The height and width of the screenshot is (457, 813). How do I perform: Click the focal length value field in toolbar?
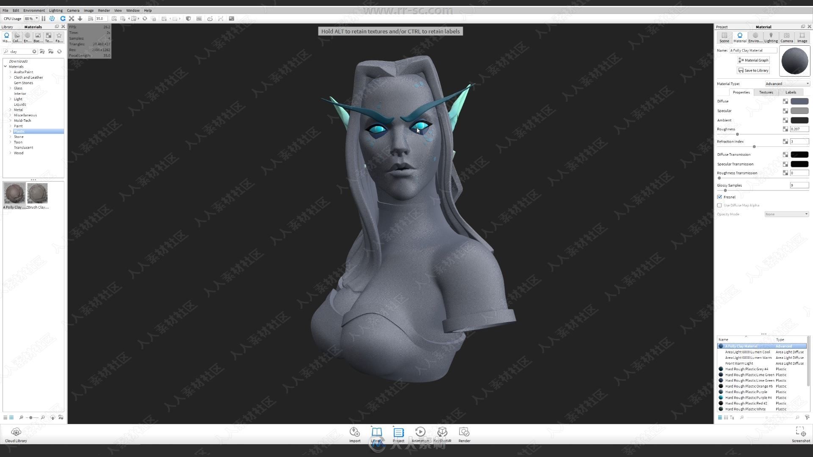click(101, 19)
